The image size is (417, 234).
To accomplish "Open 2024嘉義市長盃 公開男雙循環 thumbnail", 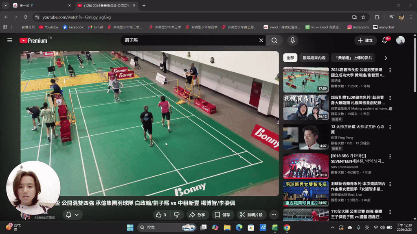I will tap(306, 80).
